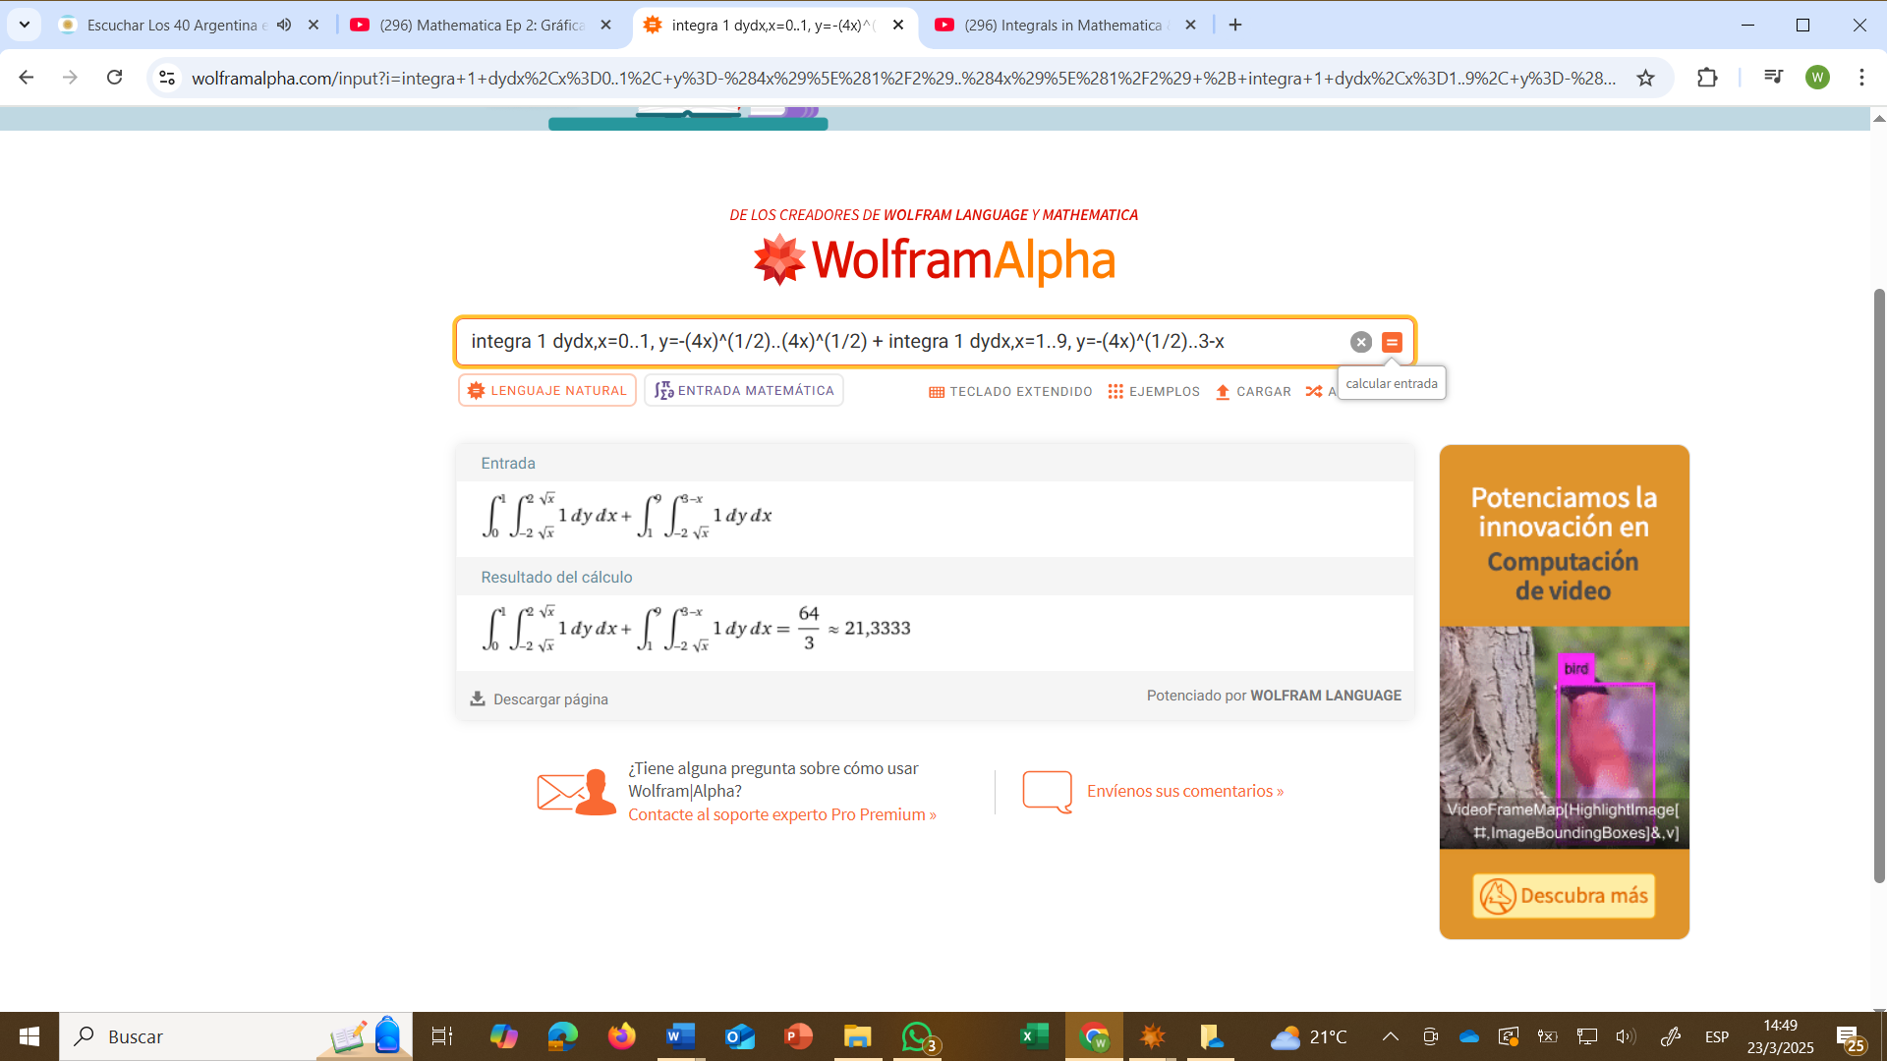The height and width of the screenshot is (1061, 1887).
Task: Open PowerPoint from taskbar
Action: click(x=798, y=1036)
